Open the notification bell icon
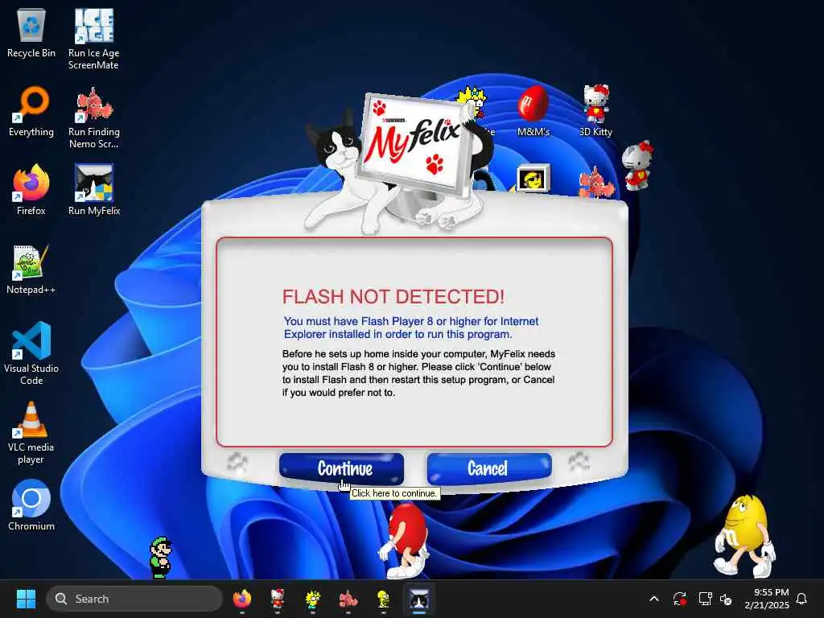This screenshot has width=824, height=618. point(802,599)
